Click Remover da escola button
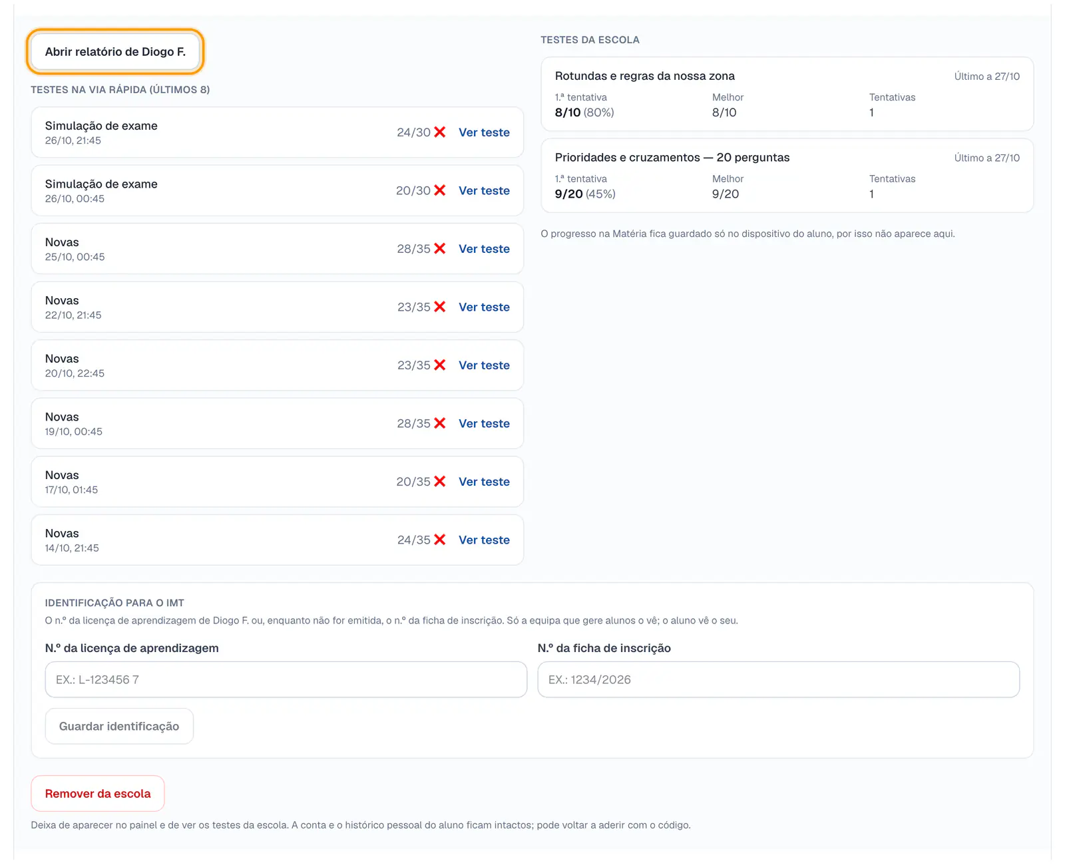1065x865 pixels. (98, 793)
